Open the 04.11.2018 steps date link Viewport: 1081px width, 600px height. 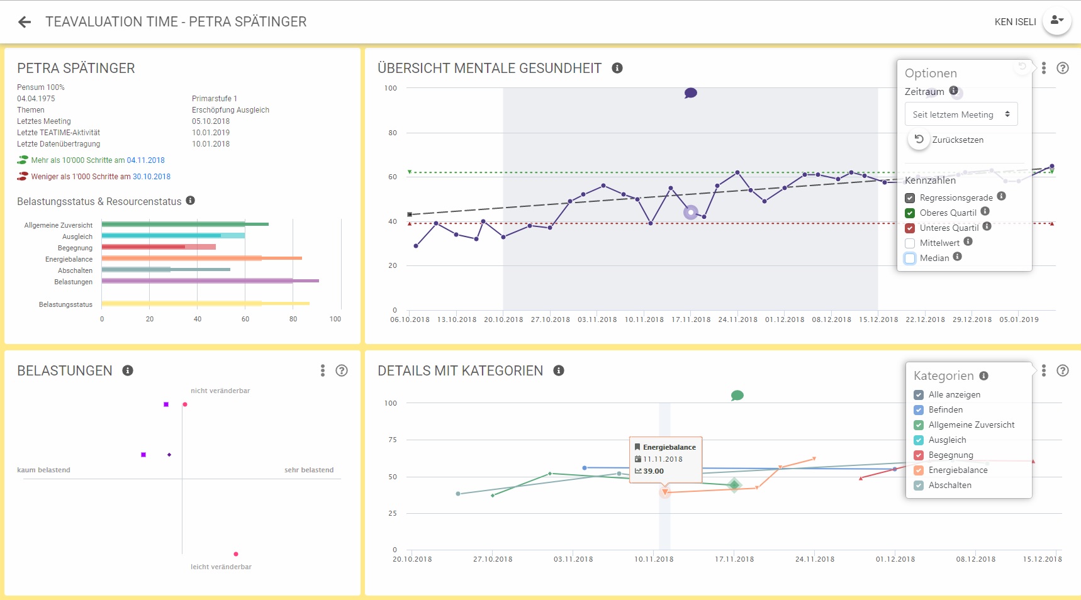pyautogui.click(x=146, y=160)
